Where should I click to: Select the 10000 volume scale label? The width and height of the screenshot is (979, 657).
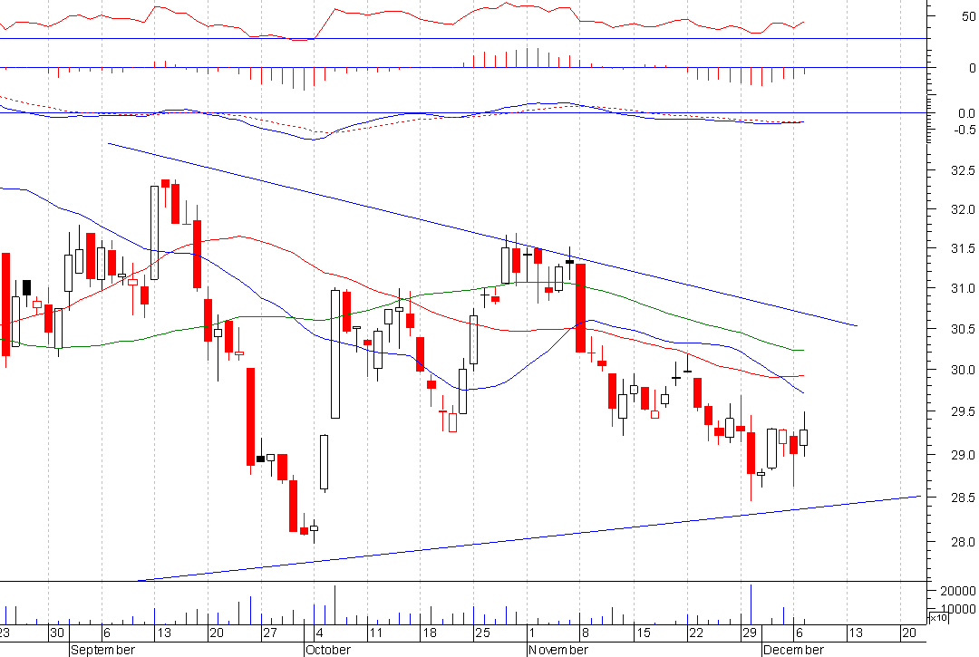point(958,609)
